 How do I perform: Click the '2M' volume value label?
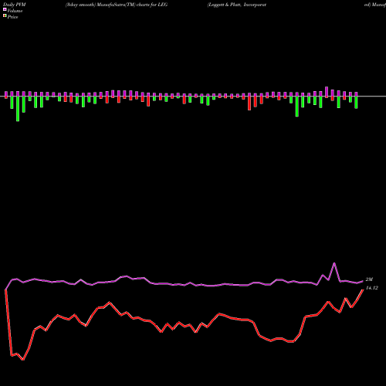pos(369,279)
